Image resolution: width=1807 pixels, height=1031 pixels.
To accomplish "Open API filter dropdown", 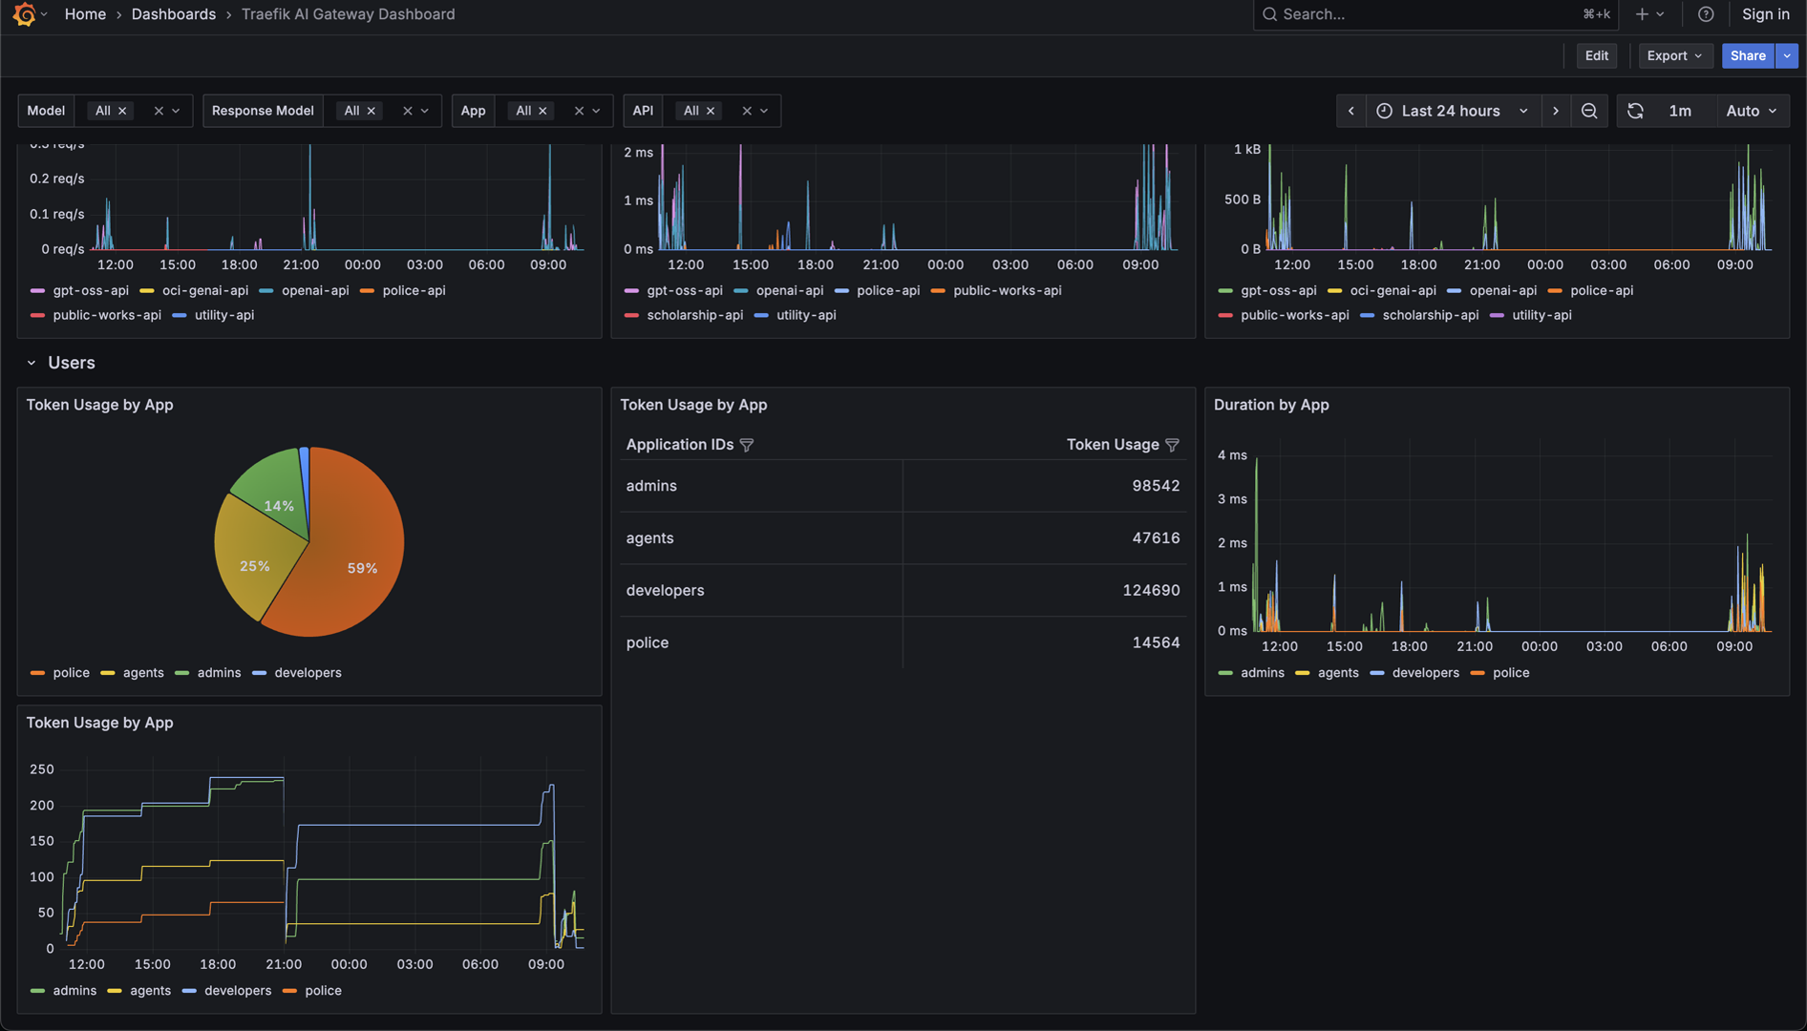I will [764, 111].
